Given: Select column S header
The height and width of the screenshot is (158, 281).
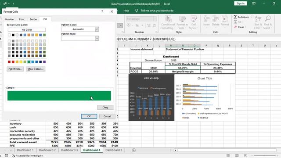Looking at the screenshot, I should click(241, 46).
